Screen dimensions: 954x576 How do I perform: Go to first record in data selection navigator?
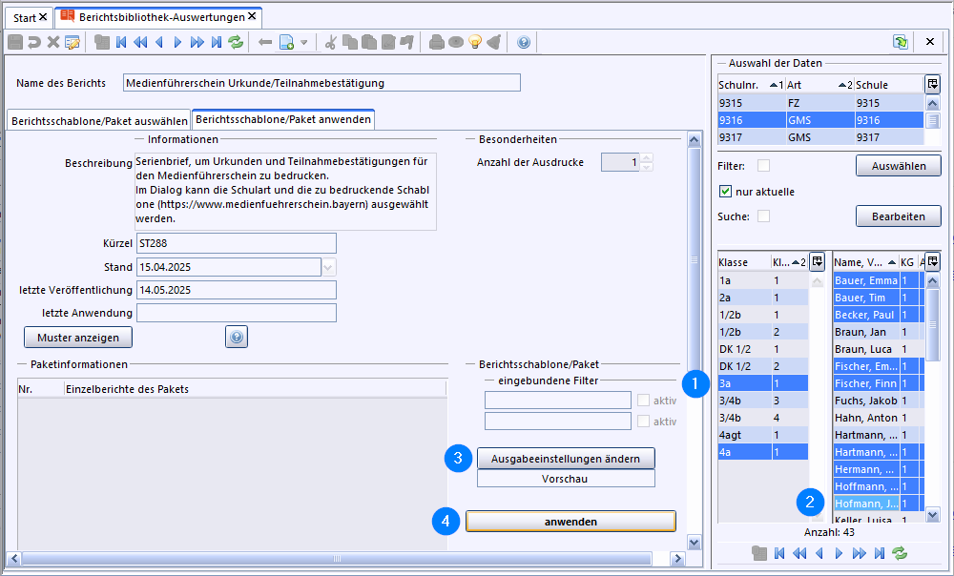click(779, 553)
